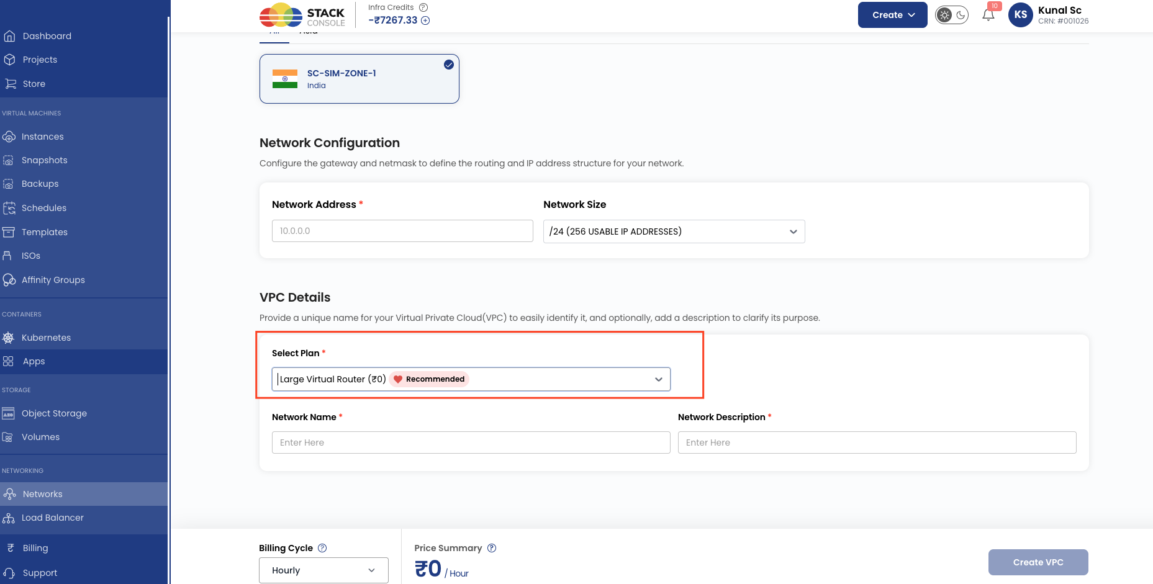Click the -₹7267.33 credits balance
This screenshot has height=584, width=1153.
click(x=393, y=20)
